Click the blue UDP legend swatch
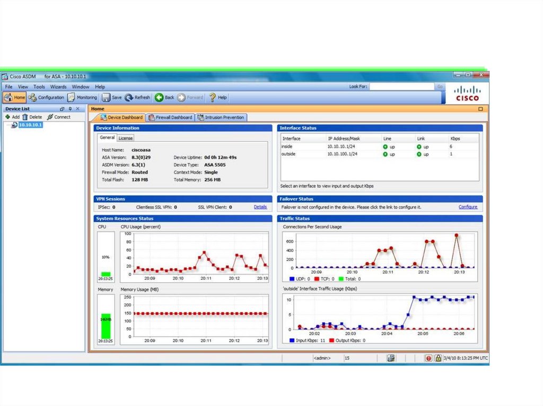This screenshot has width=543, height=406. pyautogui.click(x=292, y=279)
